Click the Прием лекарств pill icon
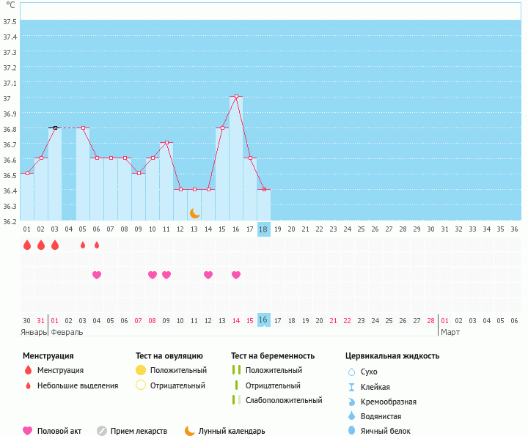Image resolution: width=528 pixels, height=436 pixels. point(102,431)
